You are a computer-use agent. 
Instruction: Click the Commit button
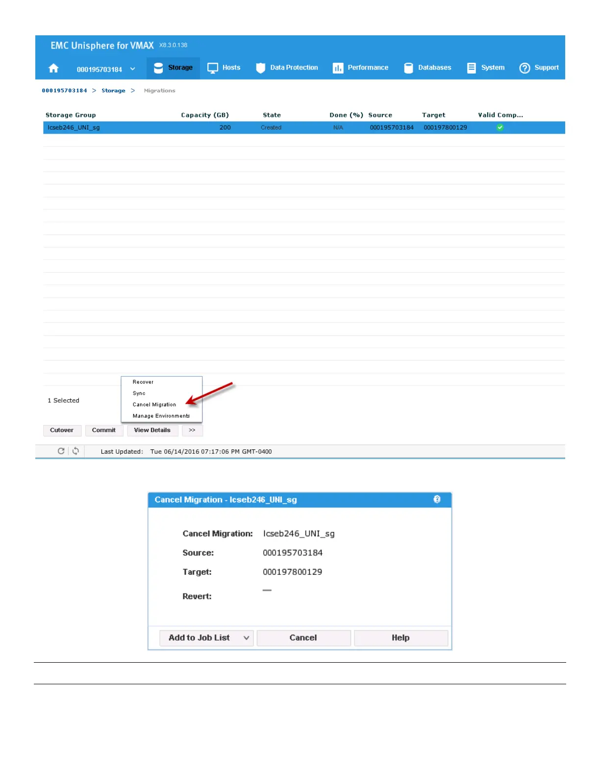click(104, 430)
